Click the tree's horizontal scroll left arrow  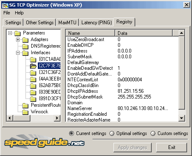pos(9,118)
